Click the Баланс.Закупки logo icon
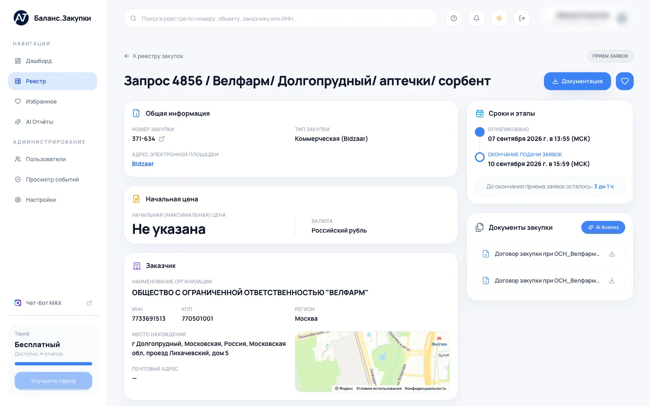 (x=21, y=18)
